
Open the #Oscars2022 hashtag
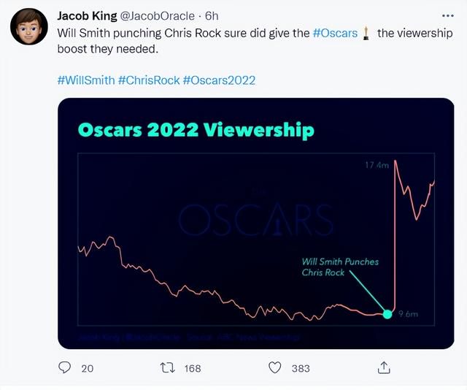(219, 80)
